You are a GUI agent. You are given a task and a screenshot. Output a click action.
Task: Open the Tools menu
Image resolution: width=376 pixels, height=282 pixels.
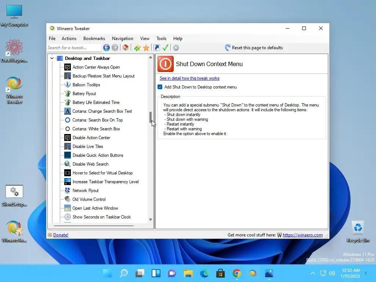pos(162,39)
